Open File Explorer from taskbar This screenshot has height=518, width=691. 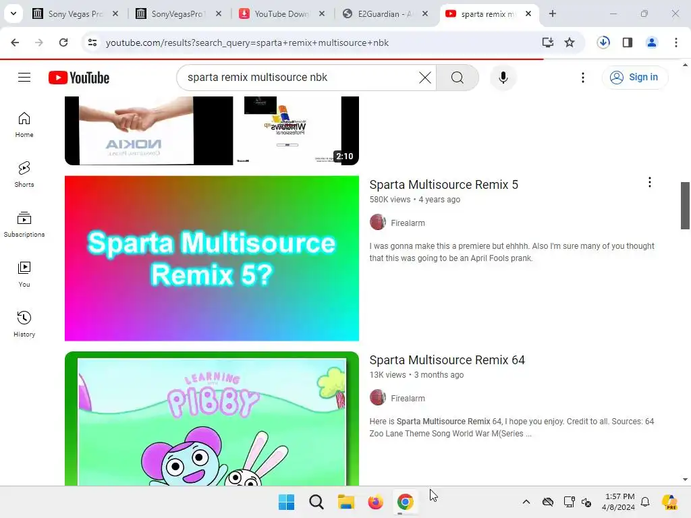coord(346,502)
